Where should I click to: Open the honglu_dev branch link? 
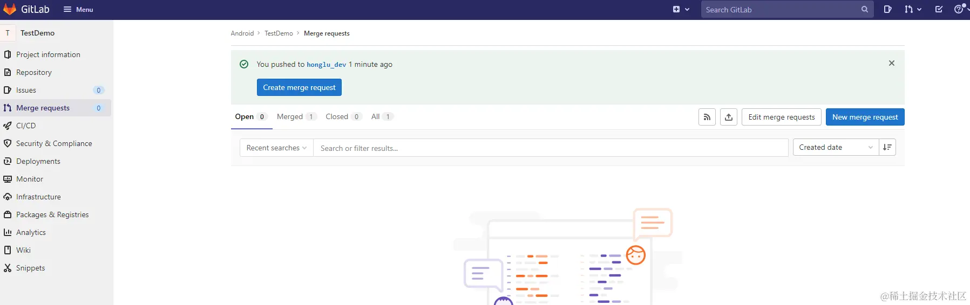[326, 65]
